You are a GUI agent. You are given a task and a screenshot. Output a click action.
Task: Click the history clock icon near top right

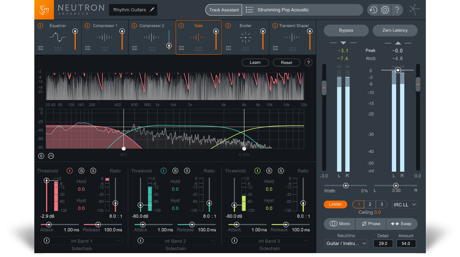(x=373, y=10)
